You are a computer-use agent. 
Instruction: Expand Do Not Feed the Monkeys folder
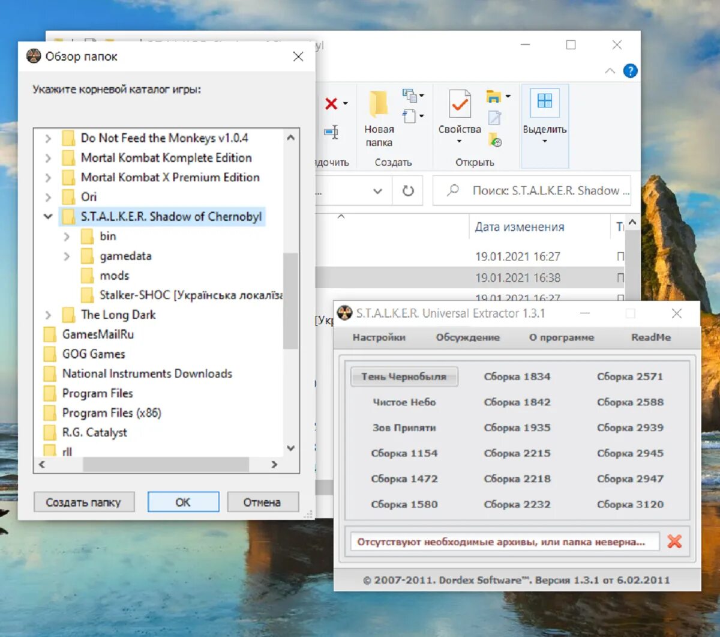48,139
